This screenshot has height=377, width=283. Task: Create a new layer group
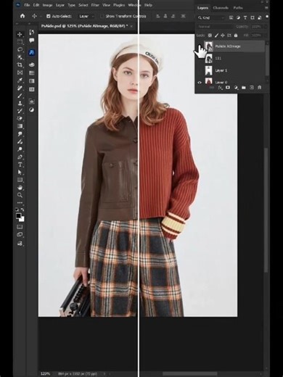[x=244, y=88]
